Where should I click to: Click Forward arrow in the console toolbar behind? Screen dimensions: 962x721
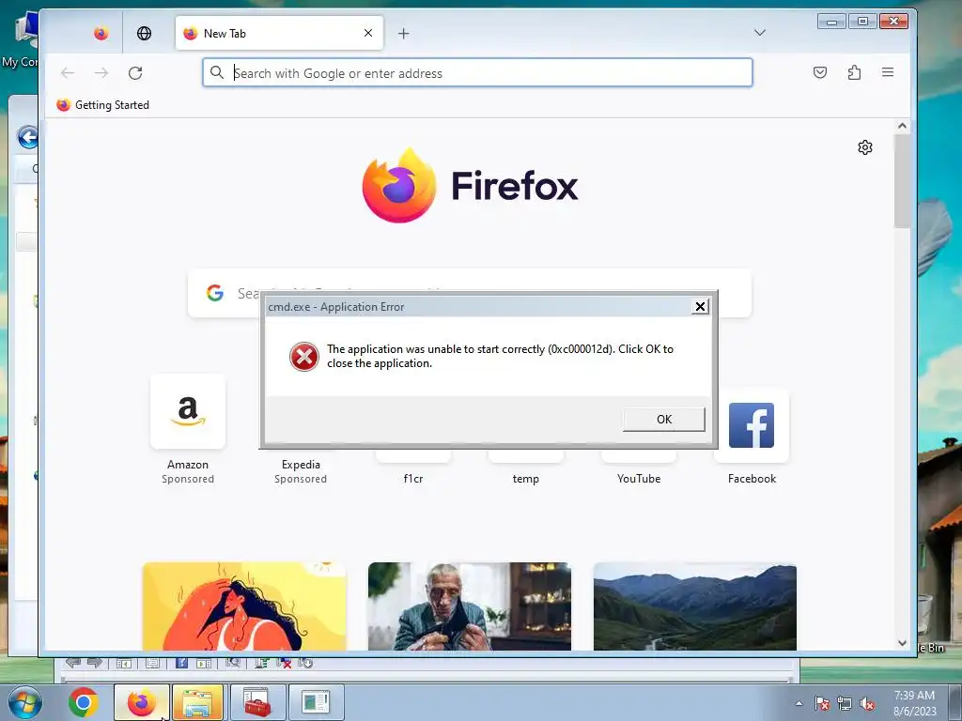click(95, 663)
